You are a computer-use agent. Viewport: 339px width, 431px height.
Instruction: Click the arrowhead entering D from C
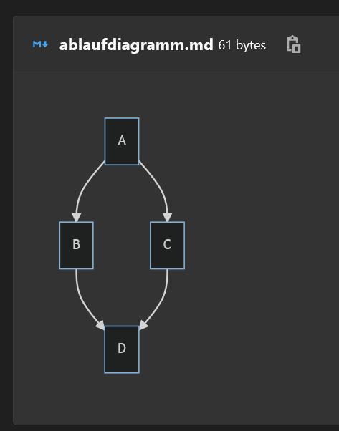click(143, 325)
